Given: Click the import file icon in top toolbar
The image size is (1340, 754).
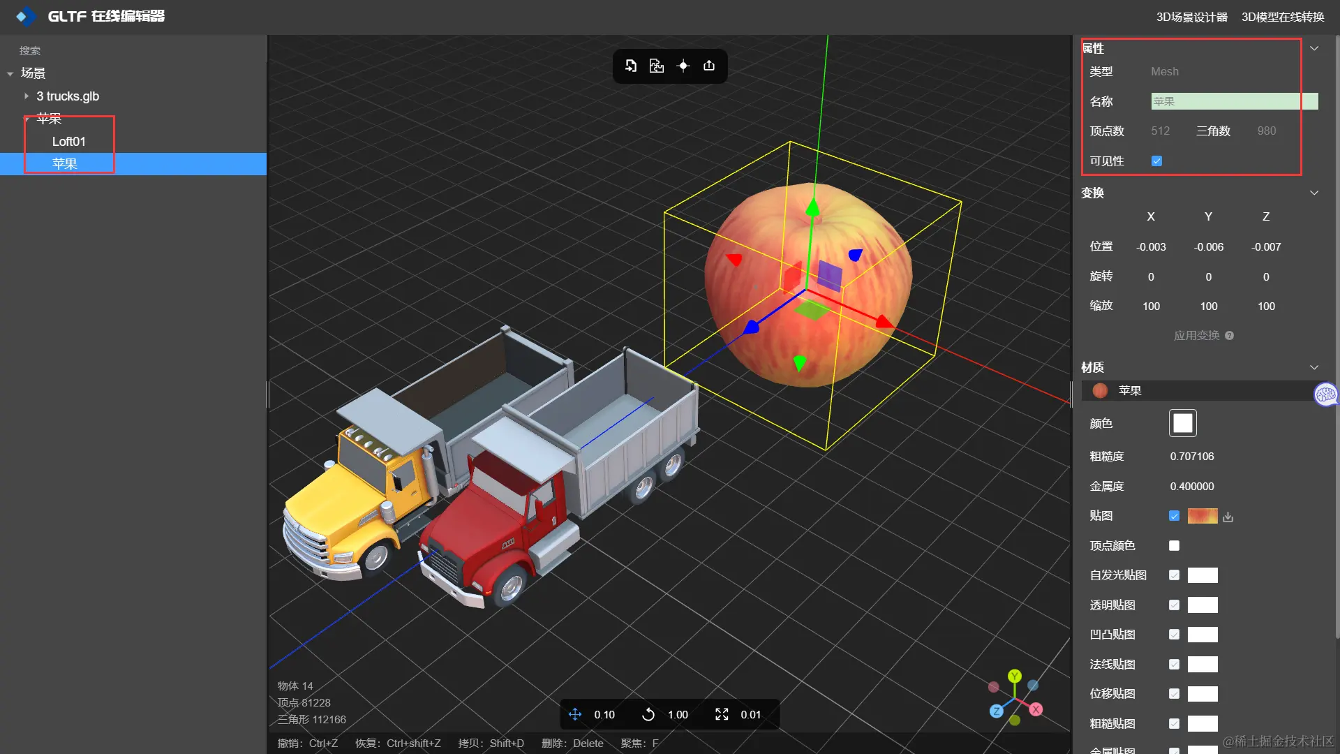Looking at the screenshot, I should 631,66.
